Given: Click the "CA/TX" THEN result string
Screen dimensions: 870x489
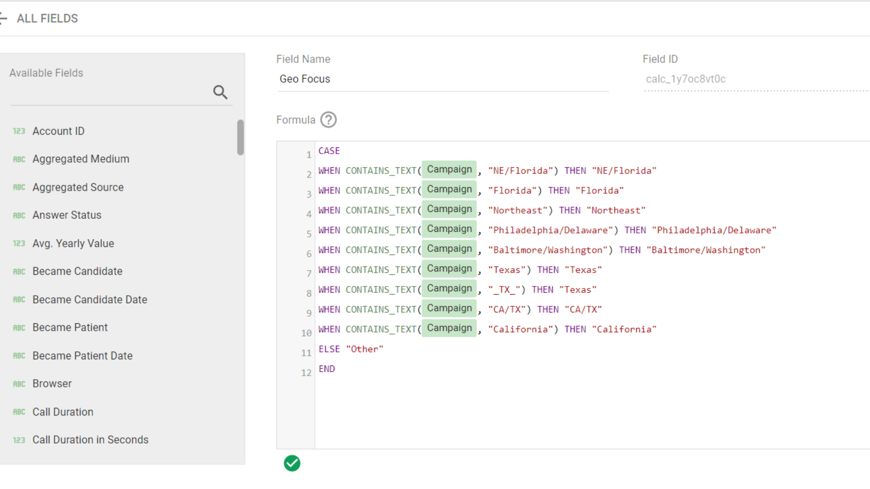Looking at the screenshot, I should tap(583, 310).
